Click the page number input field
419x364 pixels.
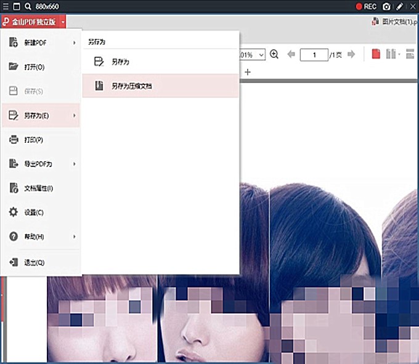[x=314, y=55]
